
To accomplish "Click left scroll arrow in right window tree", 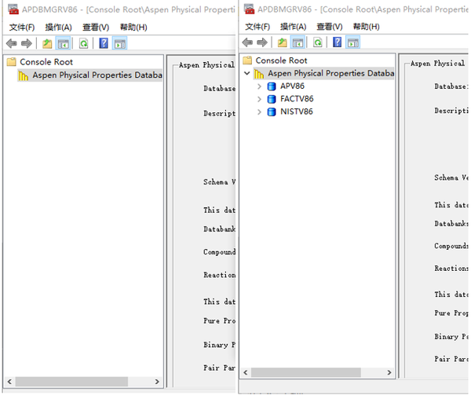I will pos(246,373).
